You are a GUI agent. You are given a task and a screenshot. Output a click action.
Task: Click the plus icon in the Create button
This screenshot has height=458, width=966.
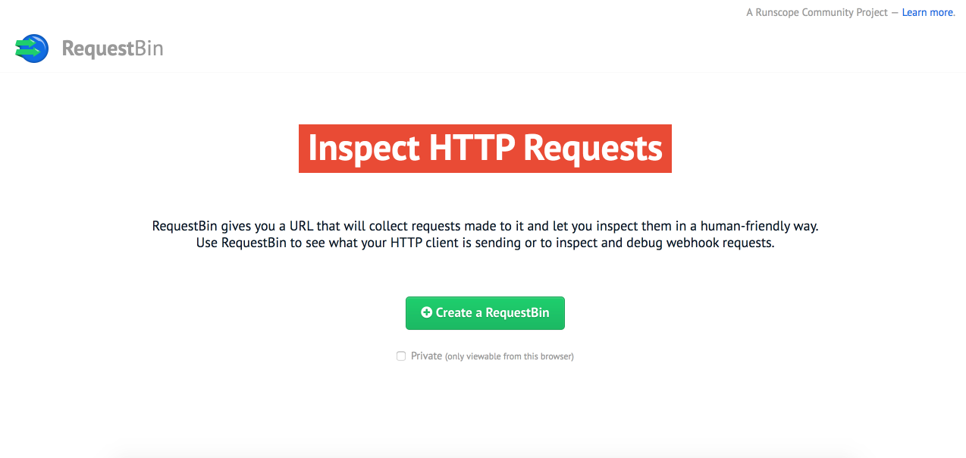click(426, 312)
